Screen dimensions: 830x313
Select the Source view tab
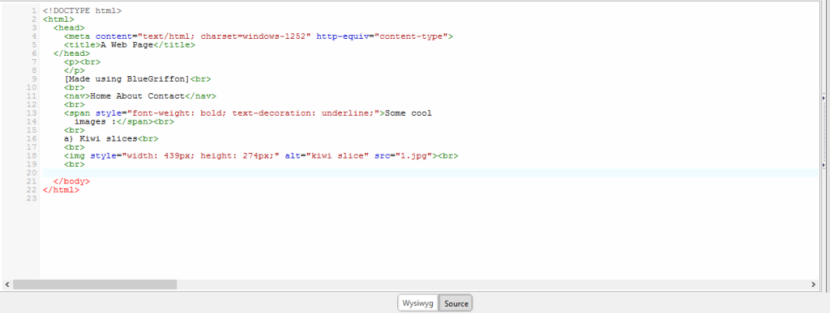coord(456,303)
